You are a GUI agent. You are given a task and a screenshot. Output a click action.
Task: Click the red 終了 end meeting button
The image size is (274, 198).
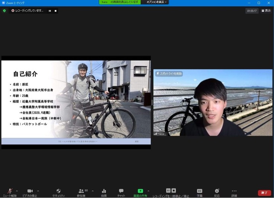(x=264, y=192)
